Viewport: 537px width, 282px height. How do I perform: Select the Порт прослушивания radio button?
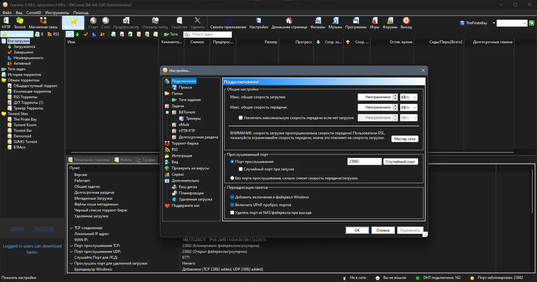click(x=232, y=162)
